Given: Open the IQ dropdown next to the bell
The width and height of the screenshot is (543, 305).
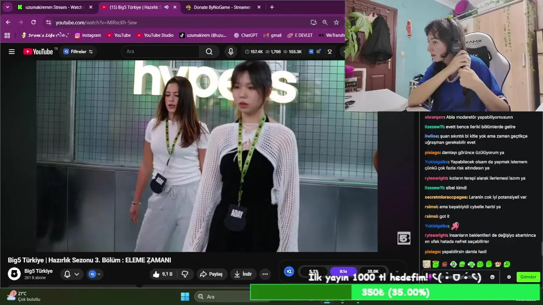Looking at the screenshot, I should pyautogui.click(x=95, y=274).
